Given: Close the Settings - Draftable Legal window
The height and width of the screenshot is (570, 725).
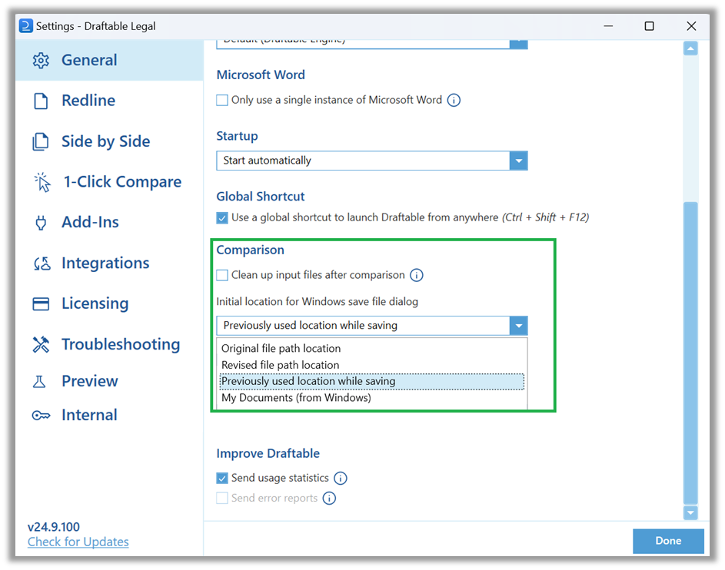Looking at the screenshot, I should 690,26.
